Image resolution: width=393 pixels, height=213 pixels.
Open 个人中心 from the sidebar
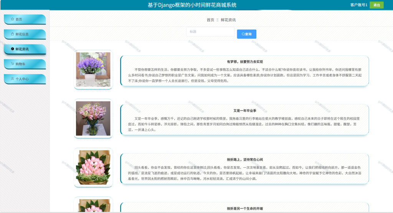click(x=25, y=79)
